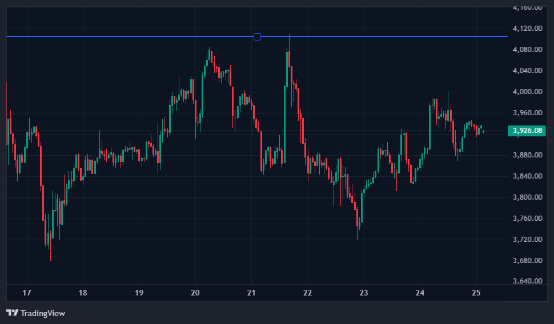Click the 3,880.00 price axis label
Viewport: 554px width, 324px height.
click(527, 155)
